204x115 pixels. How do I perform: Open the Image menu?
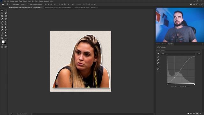[12, 1]
